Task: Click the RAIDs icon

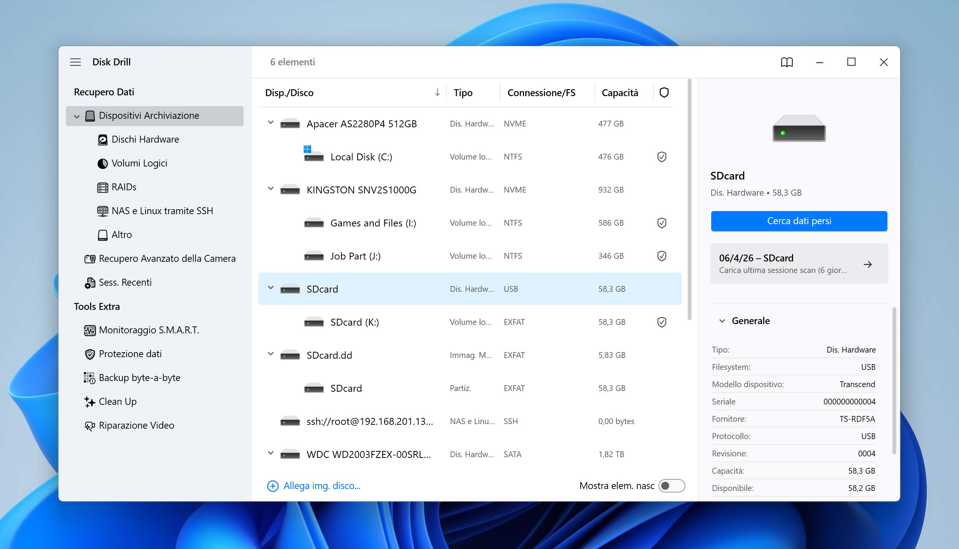Action: pos(102,187)
